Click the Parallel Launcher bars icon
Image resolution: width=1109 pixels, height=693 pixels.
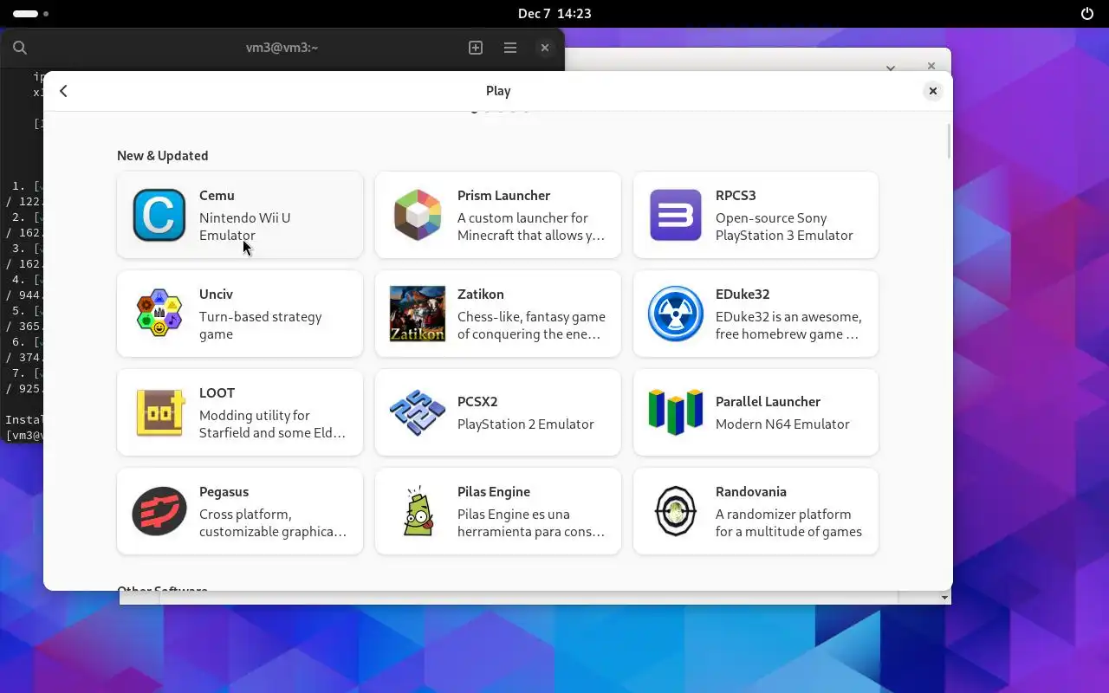[676, 412]
